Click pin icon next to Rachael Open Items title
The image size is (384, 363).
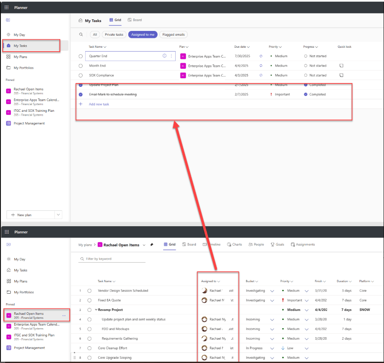click(152, 245)
